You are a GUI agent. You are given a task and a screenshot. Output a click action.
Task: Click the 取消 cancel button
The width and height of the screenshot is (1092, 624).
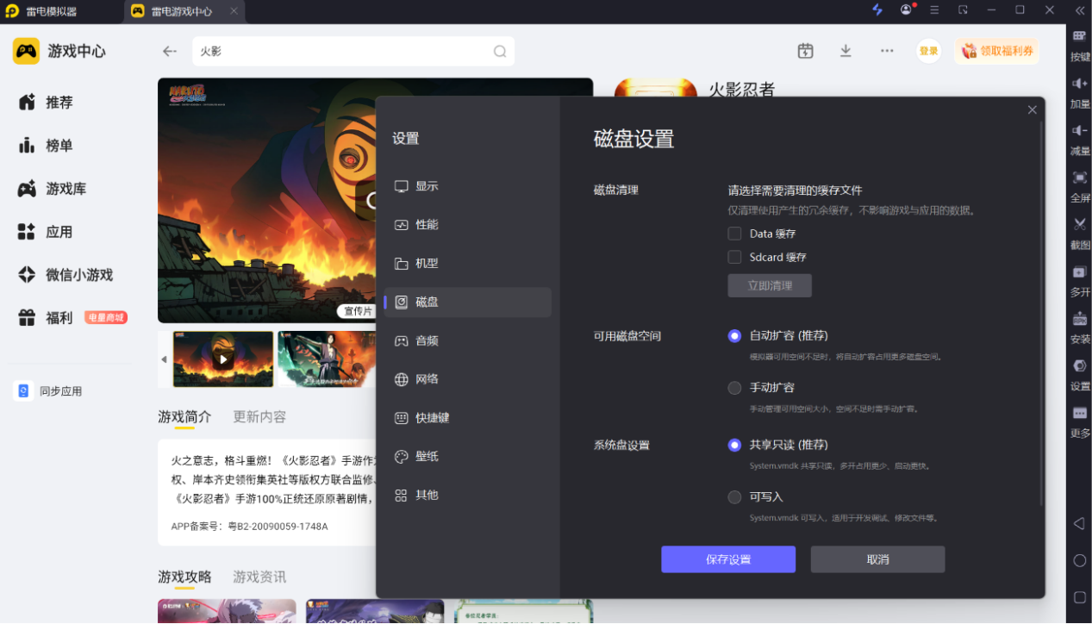pos(877,559)
